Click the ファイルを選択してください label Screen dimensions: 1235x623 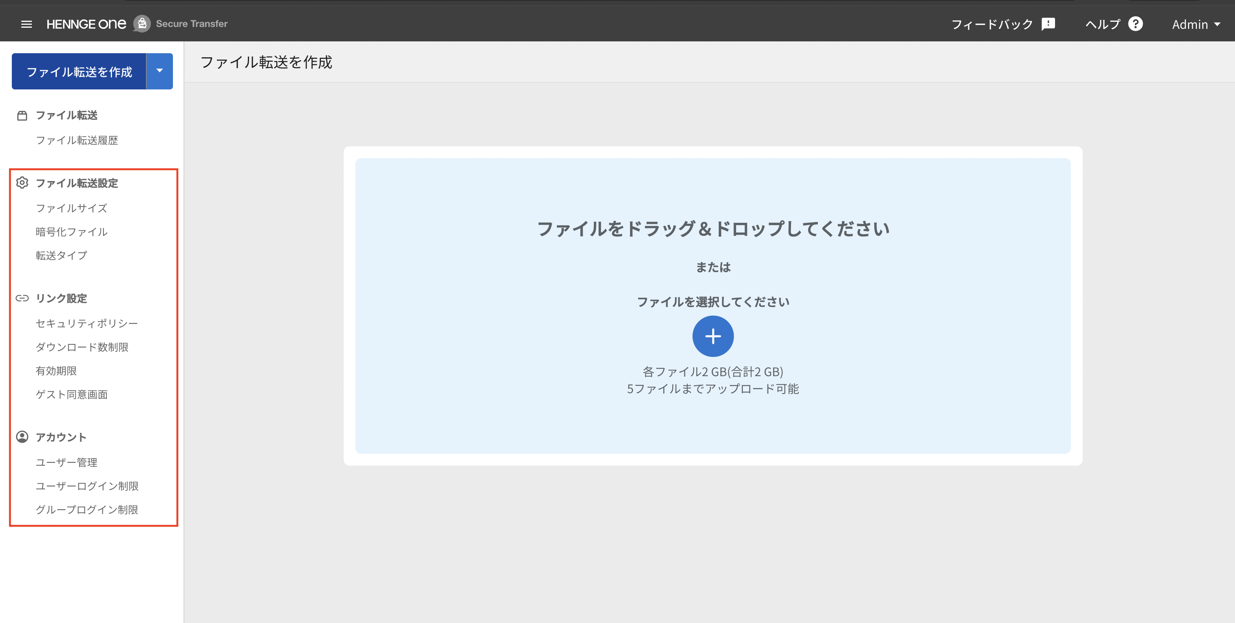coord(713,302)
